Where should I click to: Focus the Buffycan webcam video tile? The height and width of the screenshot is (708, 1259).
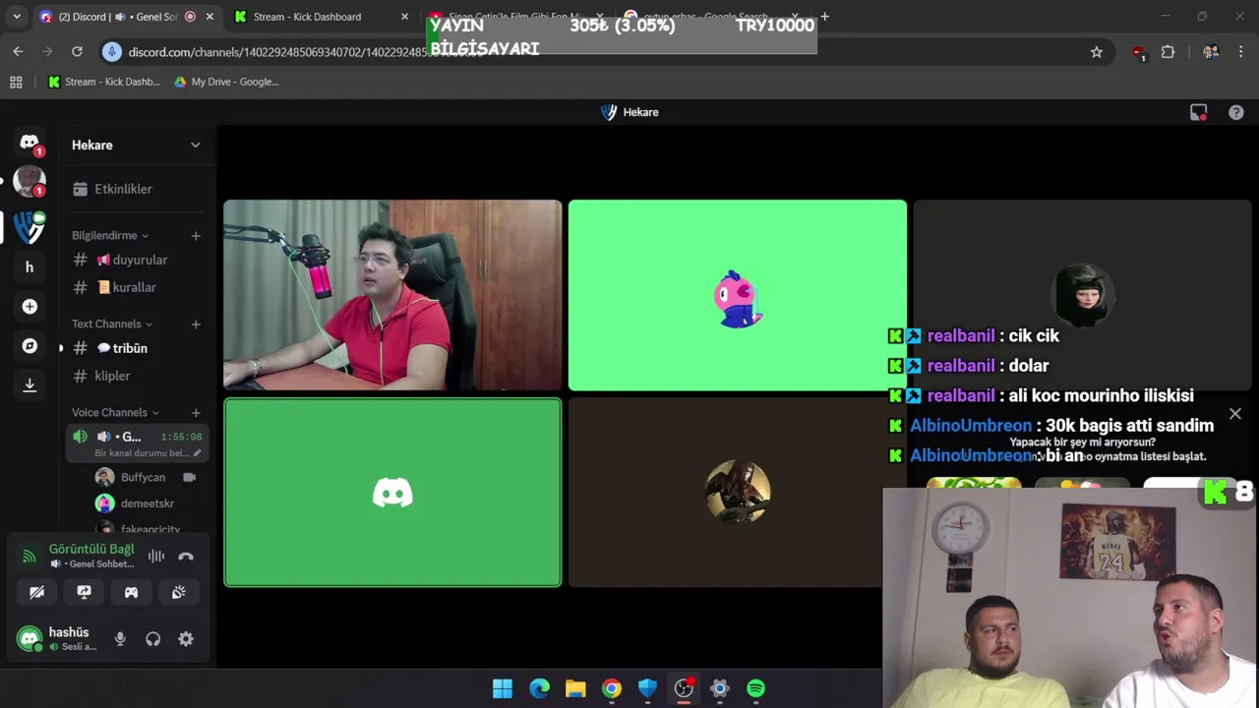(x=392, y=295)
